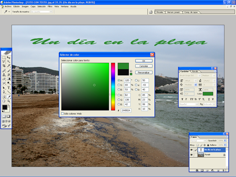Select the Crop tool

pyautogui.click(x=4, y=66)
